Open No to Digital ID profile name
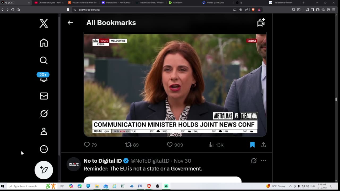 (x=103, y=161)
